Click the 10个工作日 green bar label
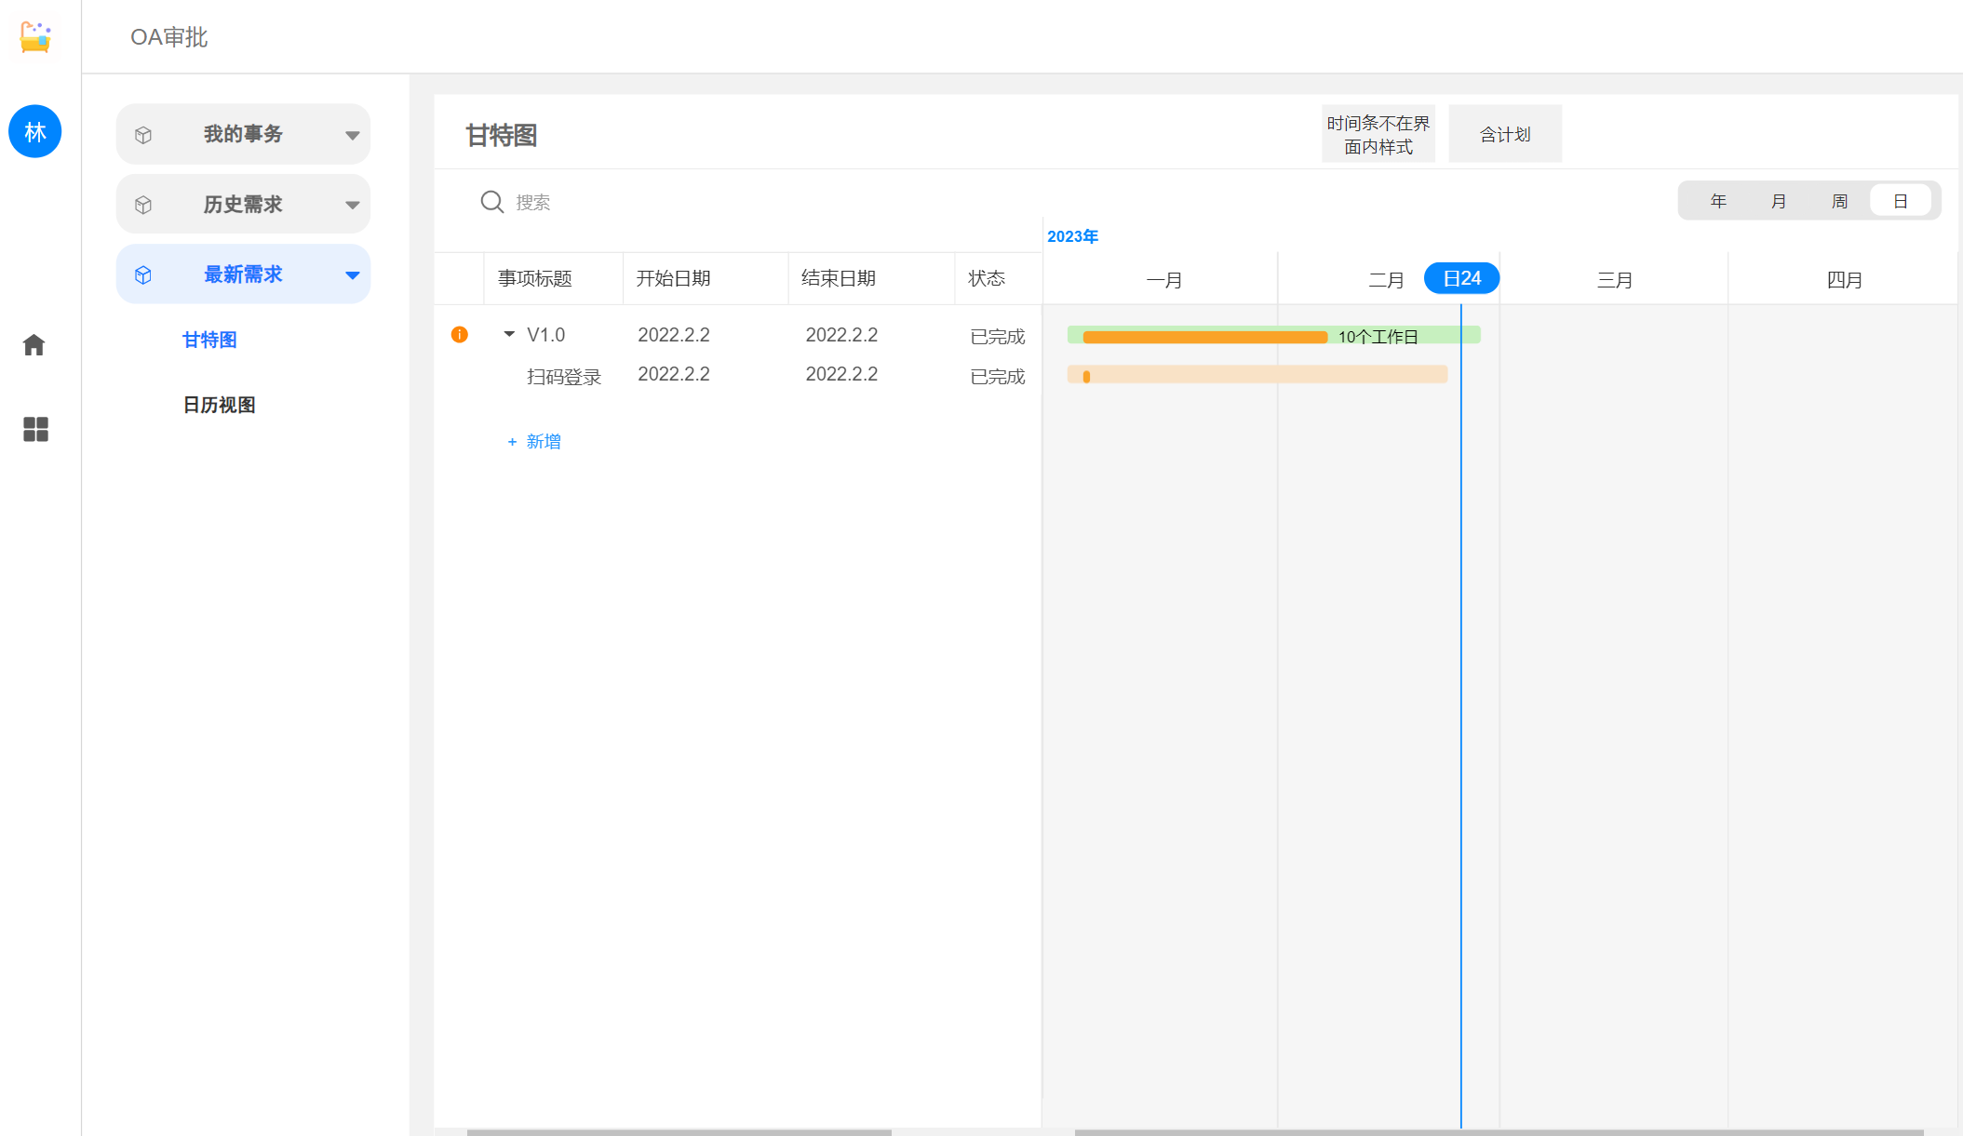The image size is (1963, 1136). 1378,337
